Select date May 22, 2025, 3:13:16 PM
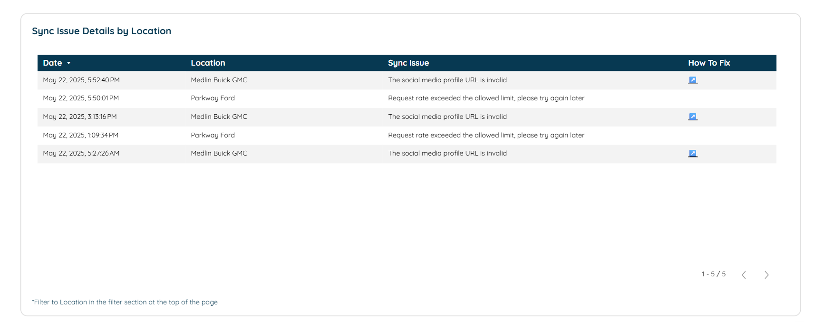Screen dimensions: 814x322 pos(80,117)
